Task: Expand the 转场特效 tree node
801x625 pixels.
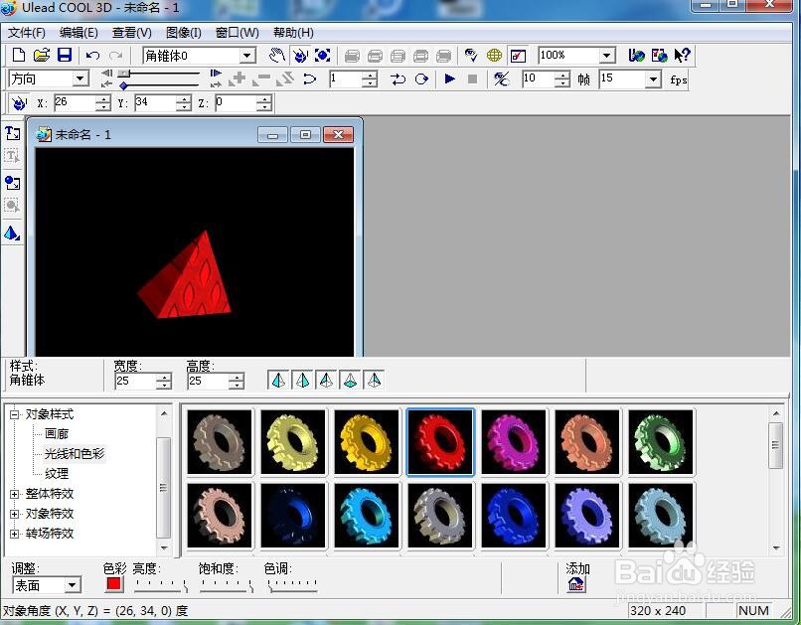Action: [15, 534]
